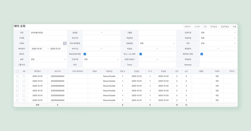Click the 퇴실일 column header in the table
The height and width of the screenshot is (131, 251).
(163, 71)
